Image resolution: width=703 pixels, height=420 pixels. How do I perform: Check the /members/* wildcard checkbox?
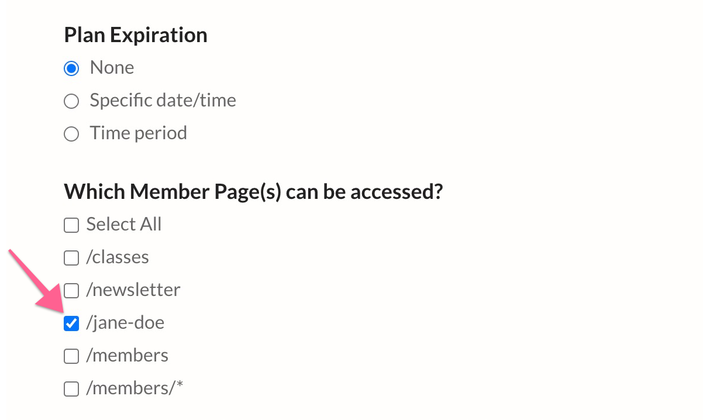click(71, 388)
